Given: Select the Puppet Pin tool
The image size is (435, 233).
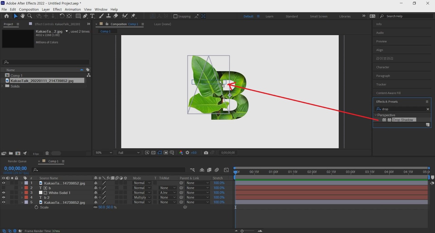Looking at the screenshot, I should click(134, 16).
